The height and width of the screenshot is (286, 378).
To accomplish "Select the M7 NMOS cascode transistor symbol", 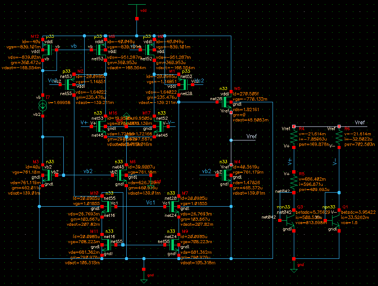I will click(x=172, y=206).
